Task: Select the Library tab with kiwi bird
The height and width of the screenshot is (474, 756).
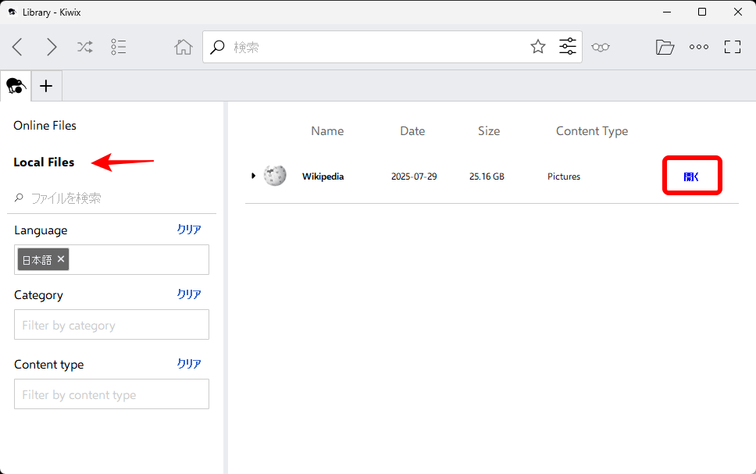Action: point(15,86)
